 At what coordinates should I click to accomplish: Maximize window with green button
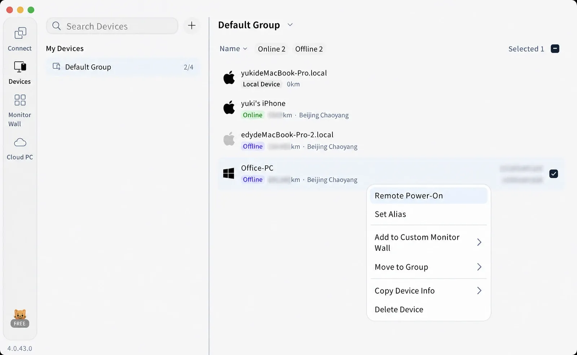pos(31,10)
